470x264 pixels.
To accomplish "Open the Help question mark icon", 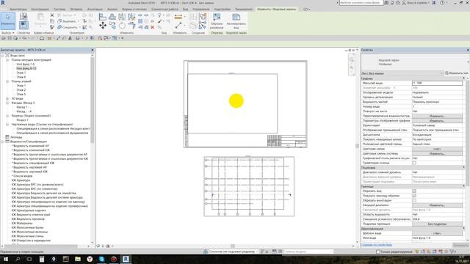I will (x=442, y=3).
